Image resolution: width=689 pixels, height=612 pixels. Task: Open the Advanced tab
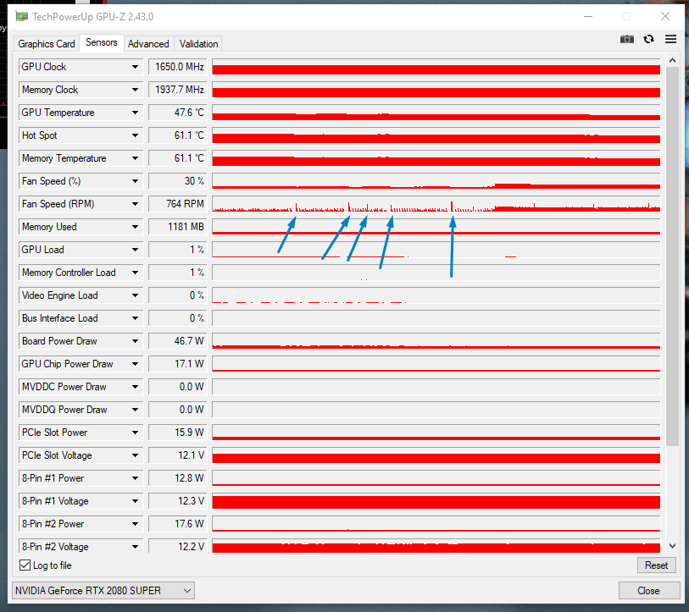[148, 44]
